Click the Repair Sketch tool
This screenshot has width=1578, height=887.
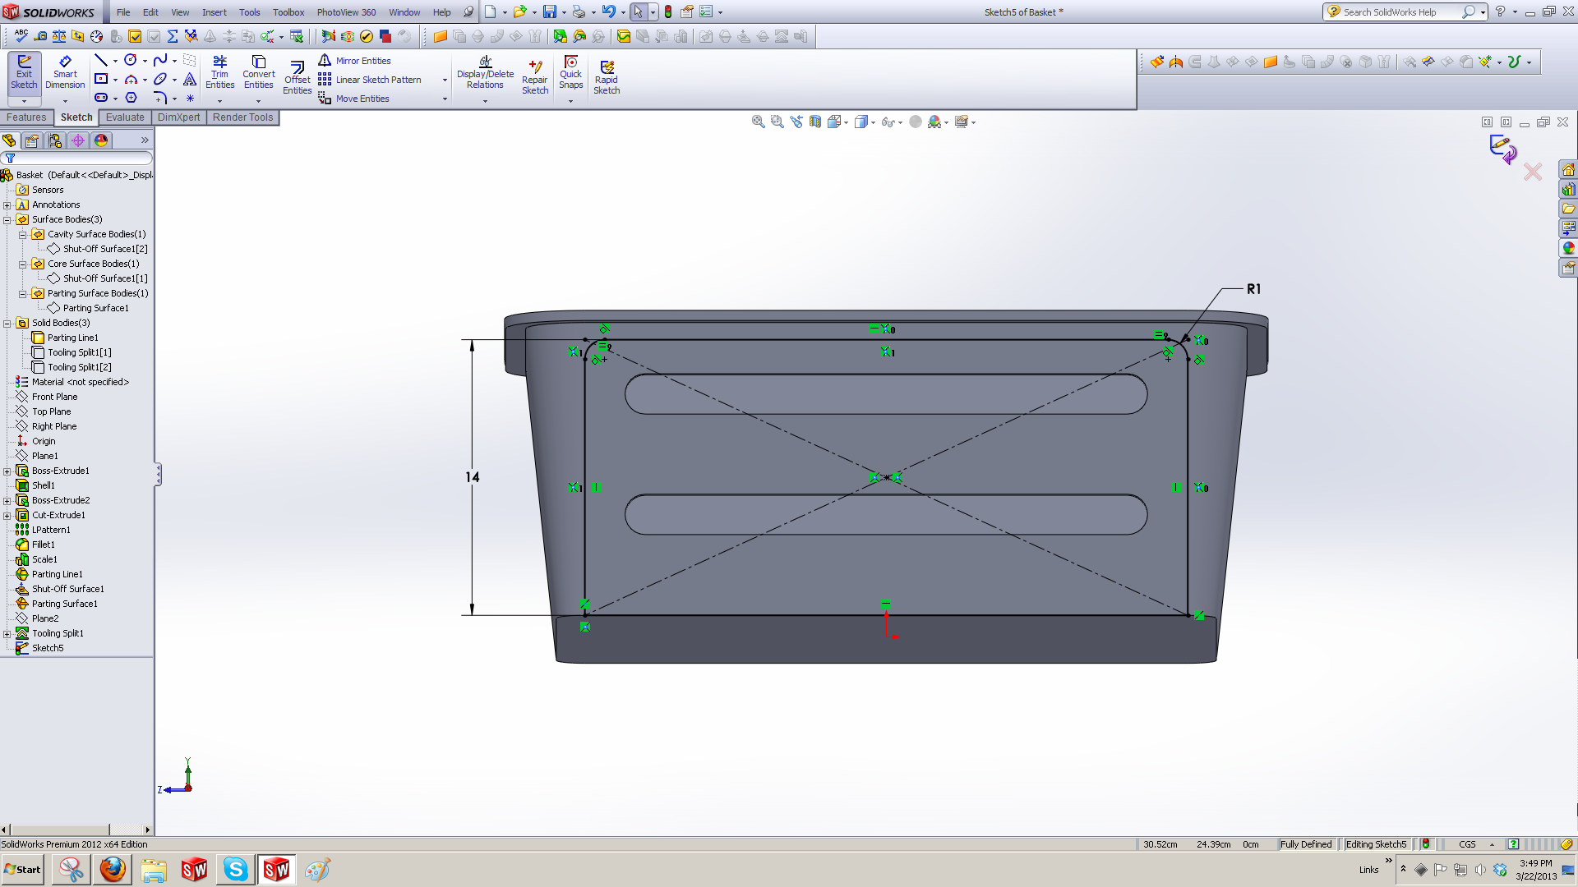tap(535, 78)
